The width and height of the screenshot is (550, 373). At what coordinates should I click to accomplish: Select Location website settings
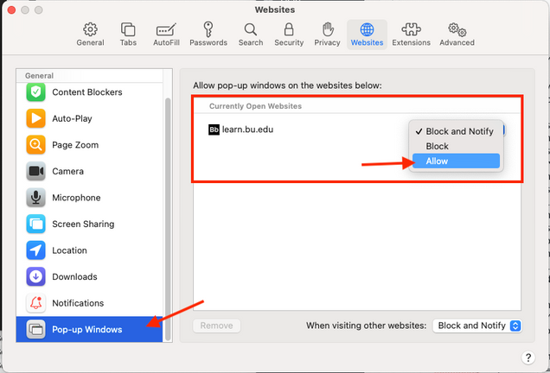pos(89,250)
